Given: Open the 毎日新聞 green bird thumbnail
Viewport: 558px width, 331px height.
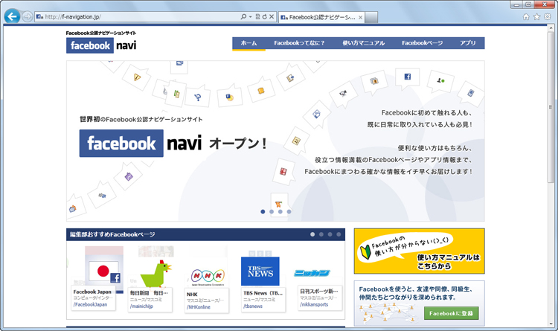Looking at the screenshot, I should 156,273.
